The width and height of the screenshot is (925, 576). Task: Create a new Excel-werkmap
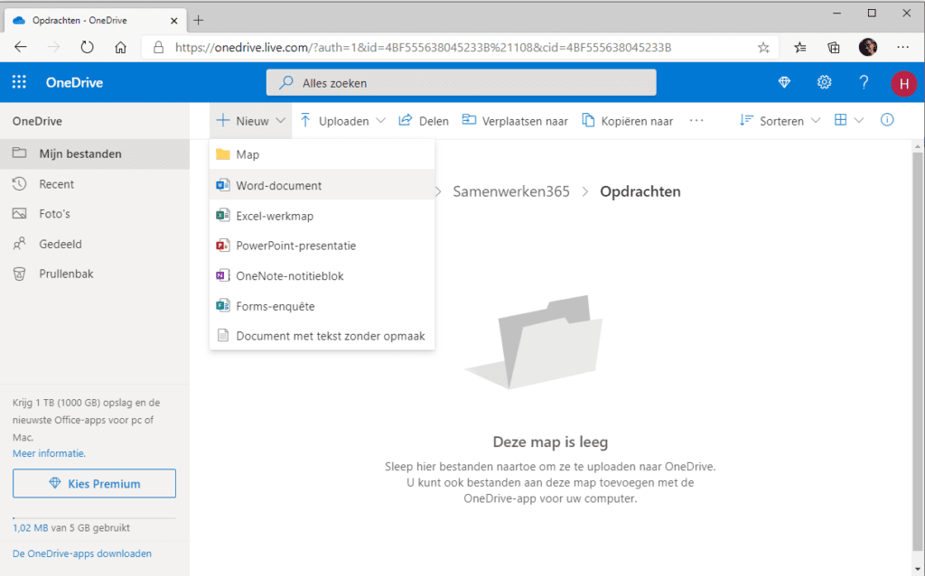tap(322, 216)
